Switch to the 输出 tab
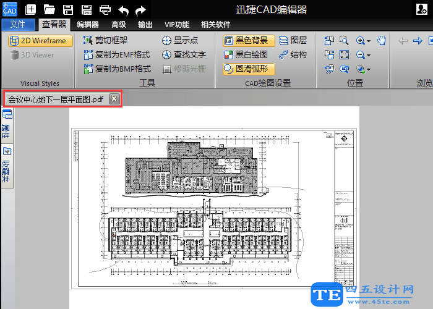The image size is (433, 309). pos(145,25)
